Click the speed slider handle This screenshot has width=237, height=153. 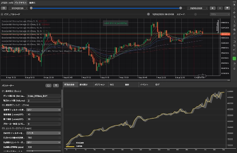click(196, 14)
